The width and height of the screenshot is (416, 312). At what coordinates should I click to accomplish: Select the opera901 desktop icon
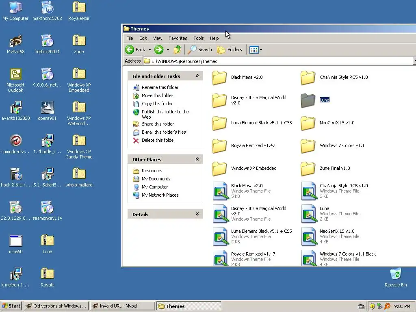tap(47, 111)
